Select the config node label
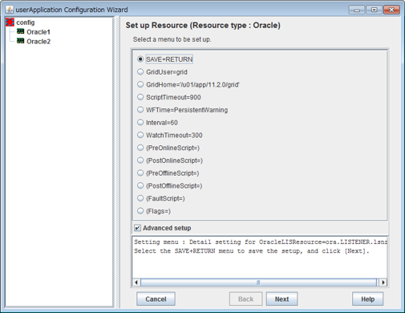The width and height of the screenshot is (405, 313). pyautogui.click(x=26, y=22)
